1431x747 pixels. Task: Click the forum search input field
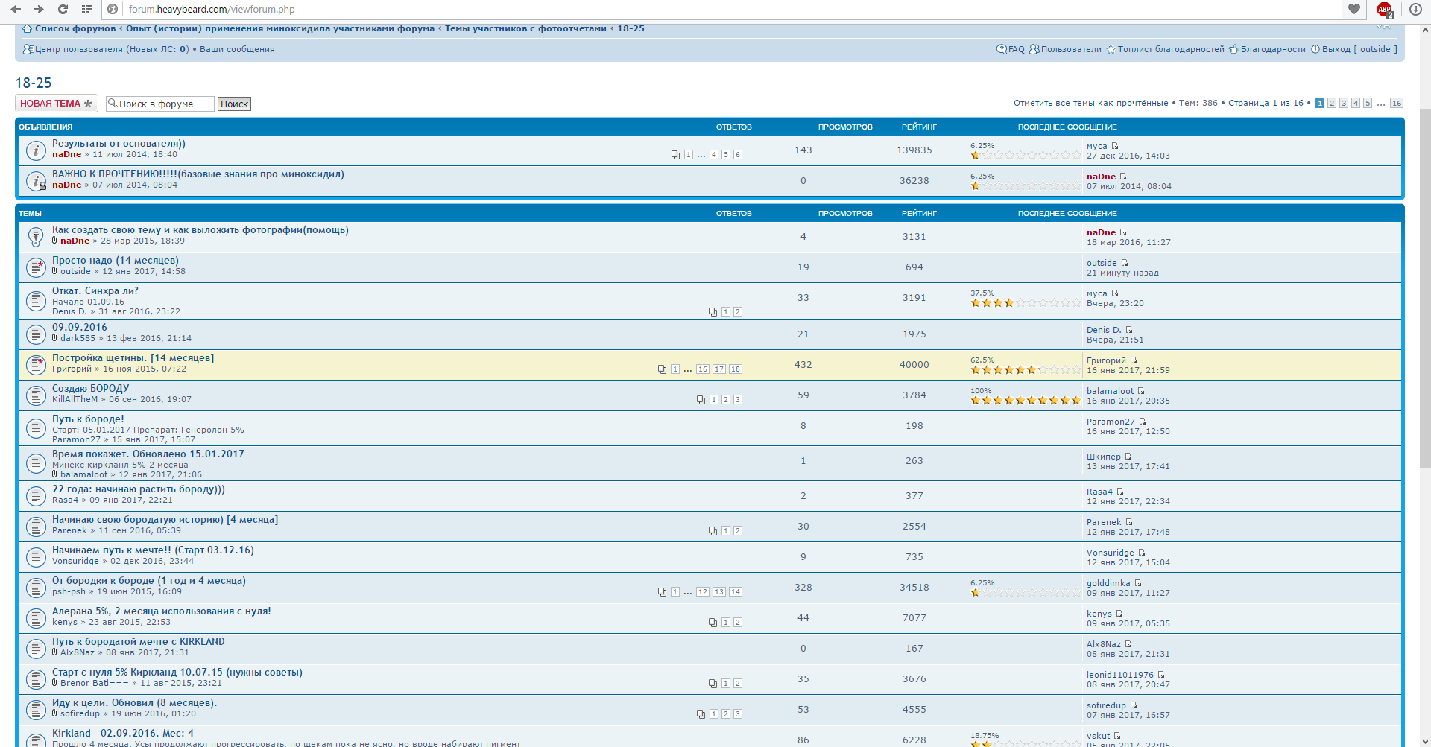click(160, 104)
